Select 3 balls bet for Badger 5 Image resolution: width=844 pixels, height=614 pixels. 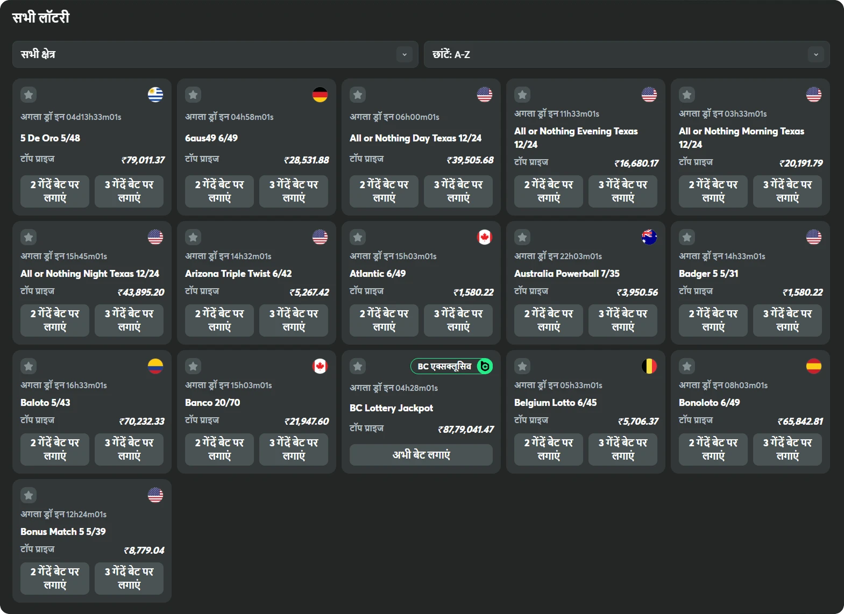click(788, 320)
